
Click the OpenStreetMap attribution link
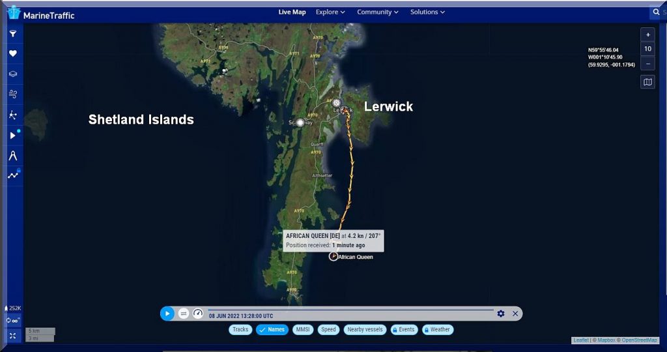pos(639,340)
